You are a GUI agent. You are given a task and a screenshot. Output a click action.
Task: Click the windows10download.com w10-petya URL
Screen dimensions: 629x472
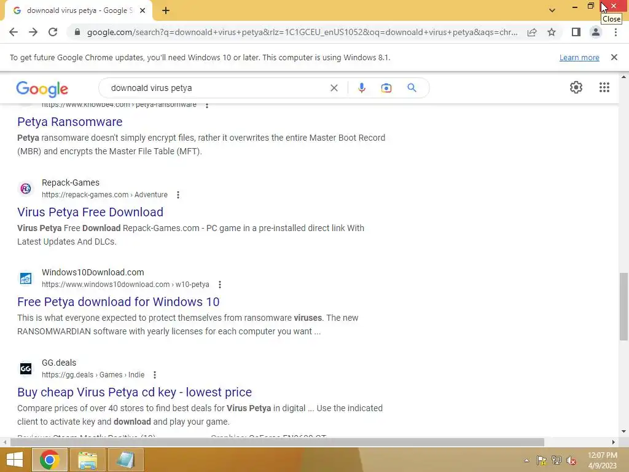click(125, 285)
